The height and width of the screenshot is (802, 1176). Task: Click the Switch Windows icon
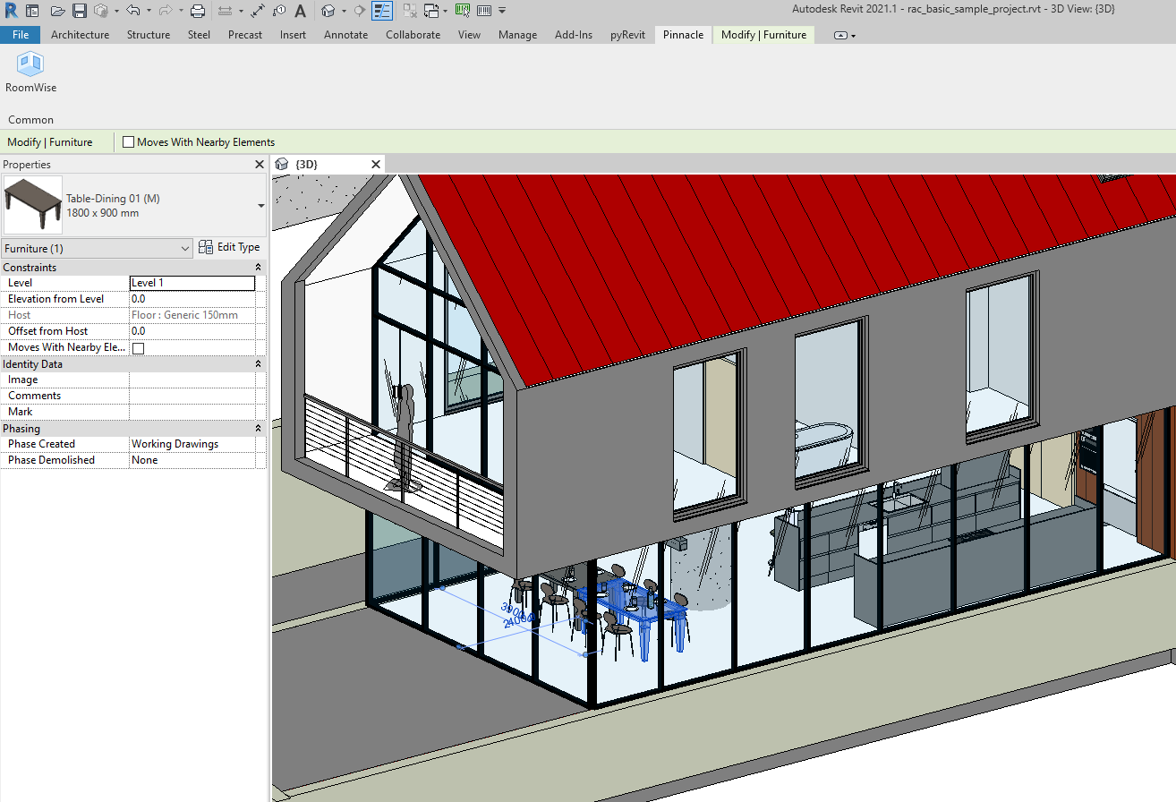(x=430, y=11)
